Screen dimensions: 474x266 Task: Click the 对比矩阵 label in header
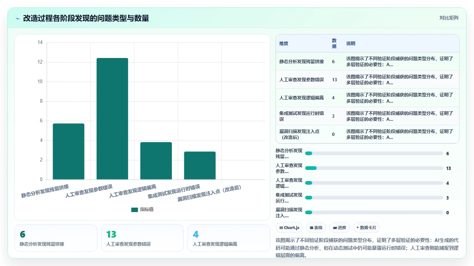(x=449, y=18)
